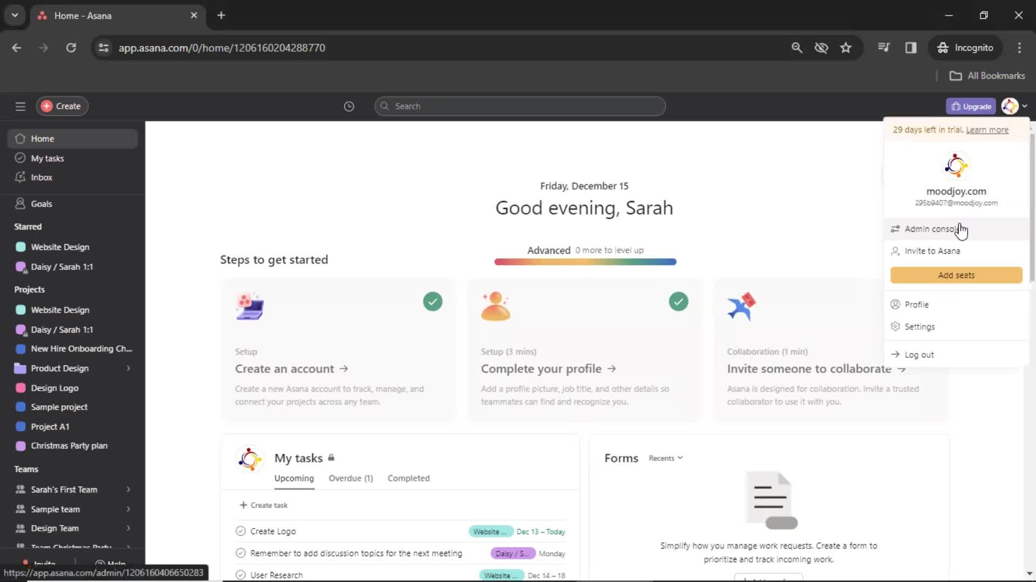The width and height of the screenshot is (1036, 582).
Task: Mark User Research task complete
Action: coord(241,575)
